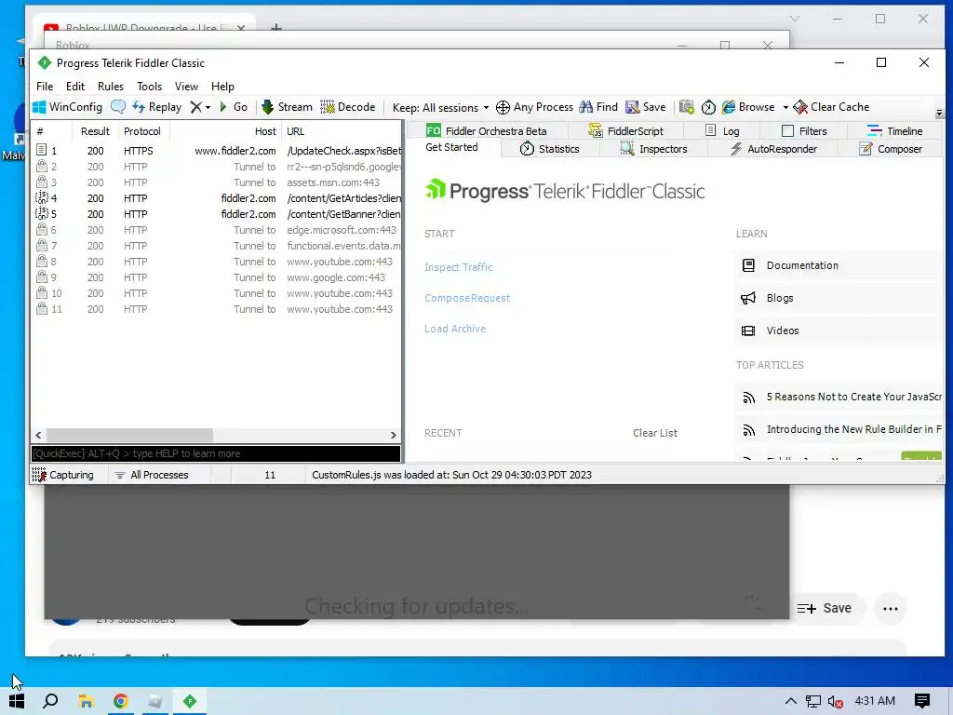Screen dimensions: 953x715
Task: Open Find sessions binoculars
Action: click(x=598, y=107)
